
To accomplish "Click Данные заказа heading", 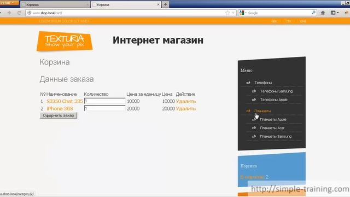I will point(67,79).
